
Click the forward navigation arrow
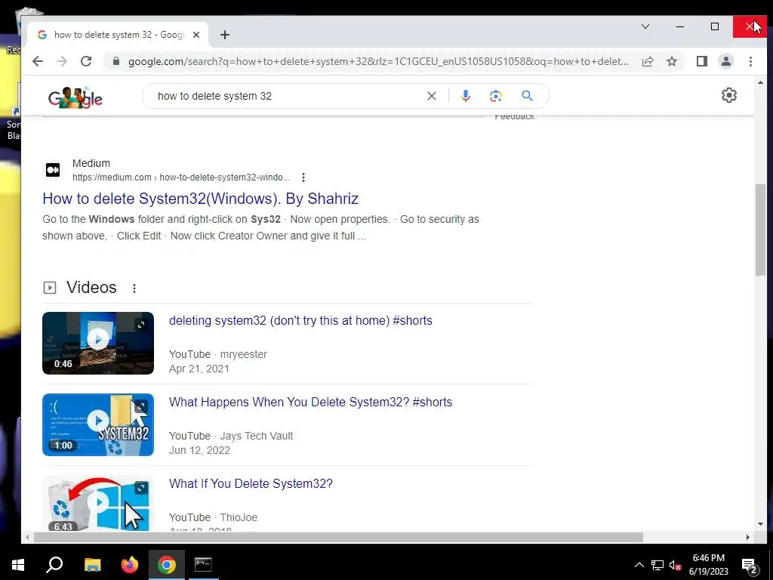coord(62,61)
